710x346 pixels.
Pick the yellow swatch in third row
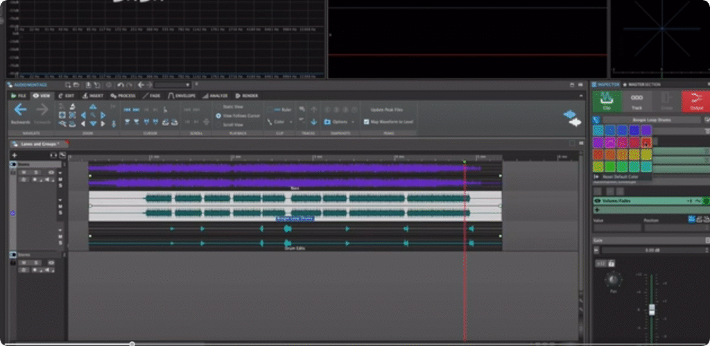tap(646, 155)
